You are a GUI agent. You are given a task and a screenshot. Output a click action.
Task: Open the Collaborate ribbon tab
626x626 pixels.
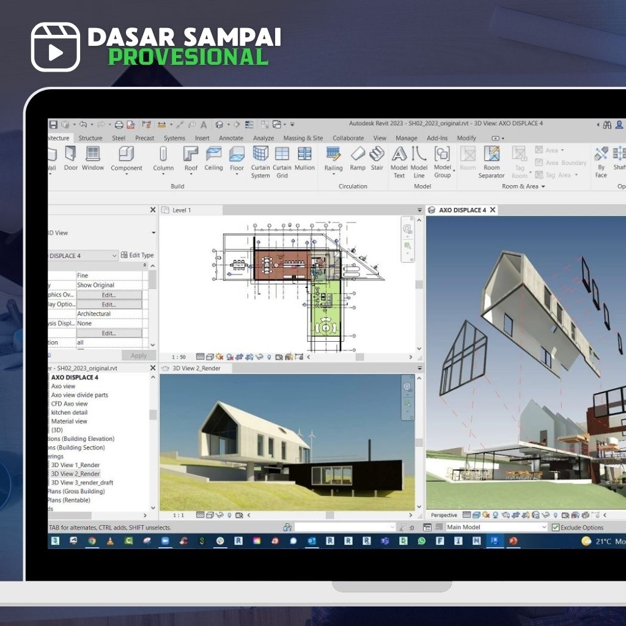tap(348, 138)
